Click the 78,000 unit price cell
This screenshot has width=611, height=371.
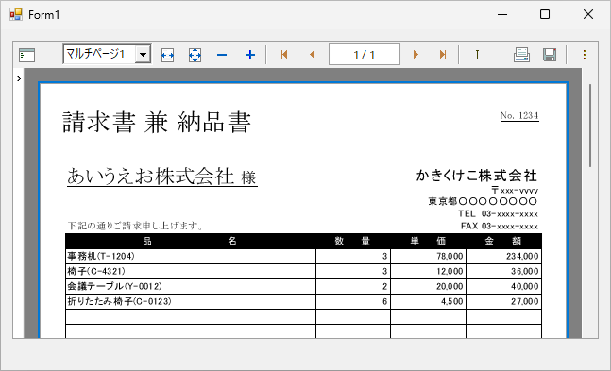click(428, 256)
